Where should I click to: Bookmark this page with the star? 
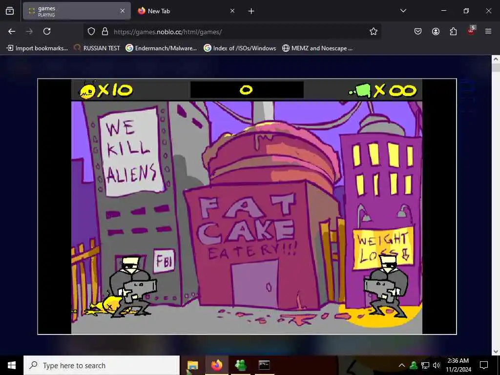[x=374, y=31]
